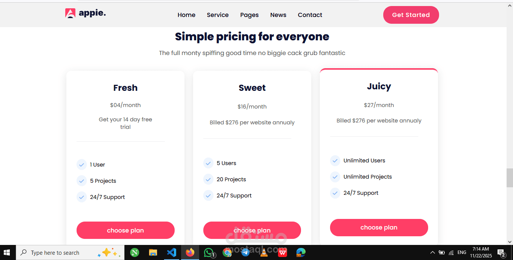Open WPS Office from the taskbar
Viewport: 513px width, 260px height.
click(x=282, y=252)
